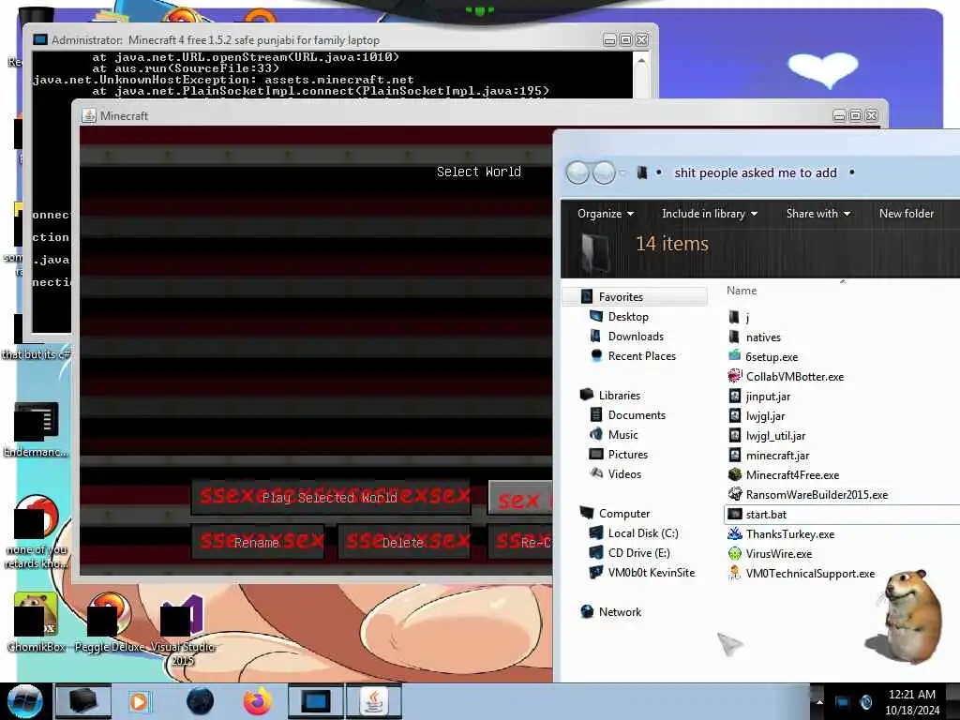
Task: Click the Explorer back arrow button
Action: click(x=577, y=172)
